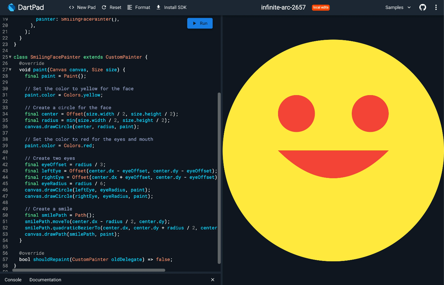Switch to the Documentation tab

pos(45,280)
